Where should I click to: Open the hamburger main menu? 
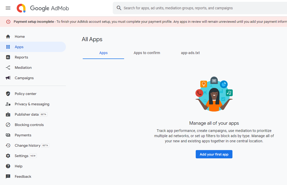pos(8,8)
